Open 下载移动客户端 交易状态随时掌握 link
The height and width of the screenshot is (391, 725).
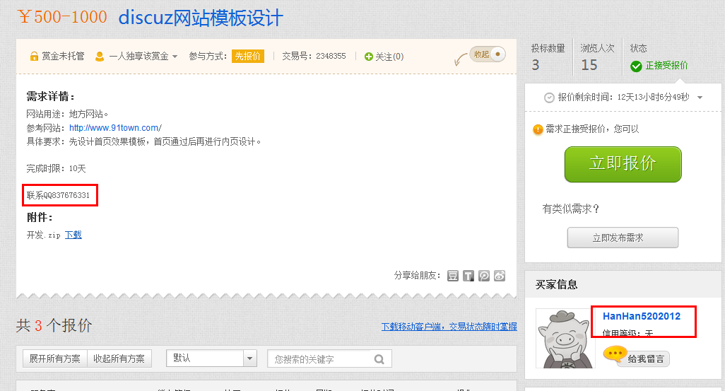pos(449,326)
